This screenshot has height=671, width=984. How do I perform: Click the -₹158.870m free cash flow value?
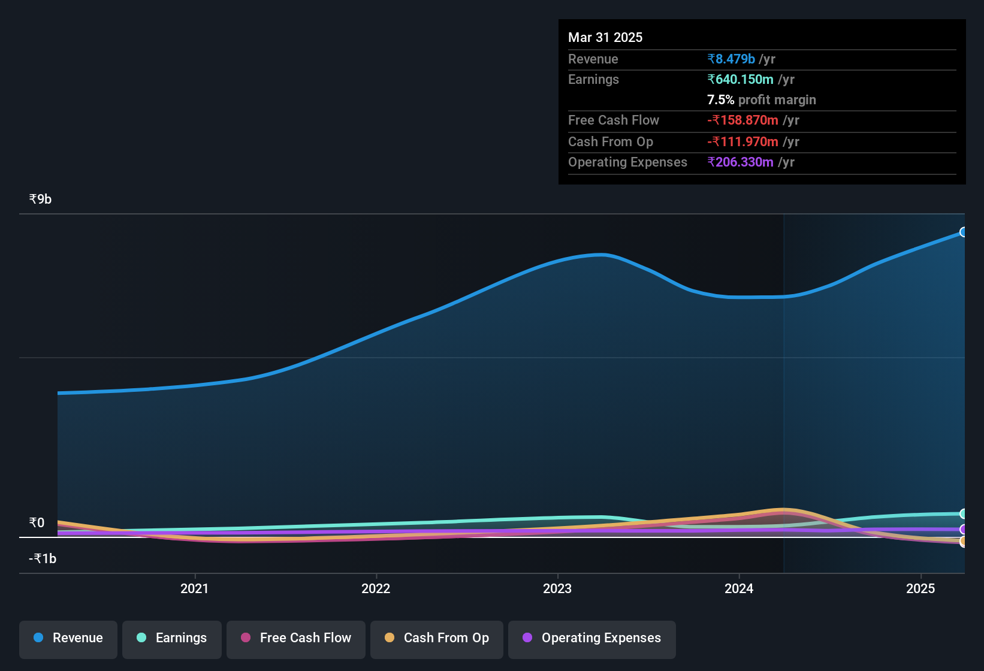(x=743, y=120)
